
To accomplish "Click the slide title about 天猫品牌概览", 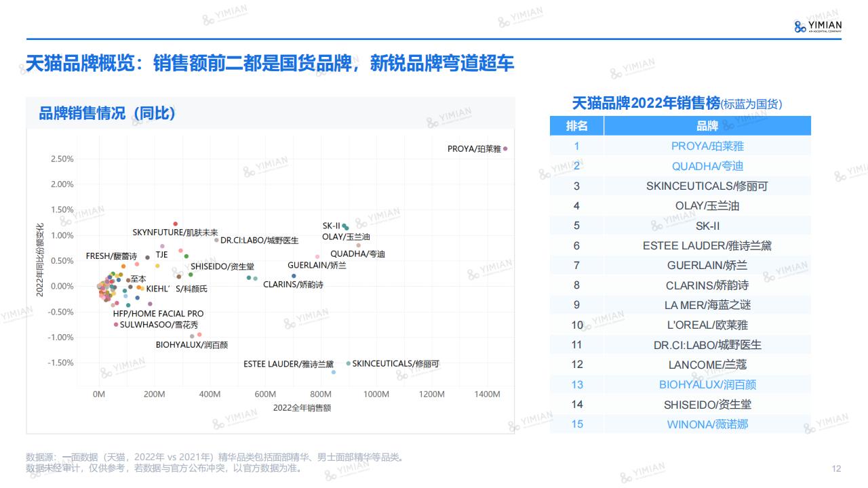I will point(269,64).
